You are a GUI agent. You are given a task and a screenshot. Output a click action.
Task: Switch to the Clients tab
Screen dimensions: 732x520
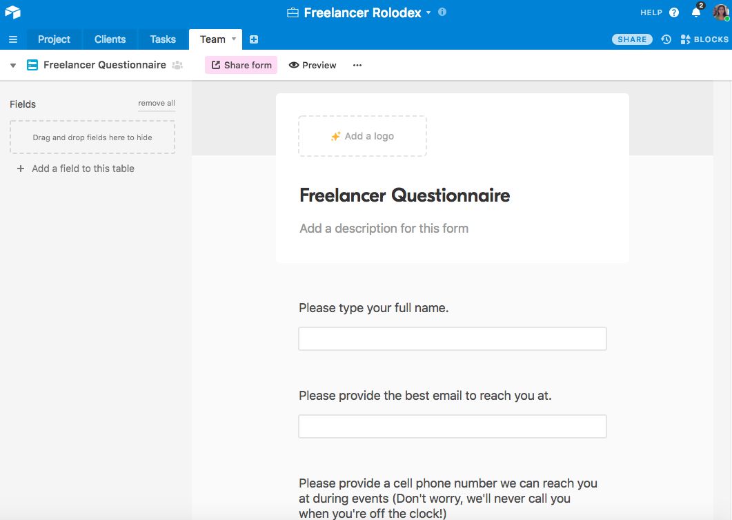click(110, 39)
